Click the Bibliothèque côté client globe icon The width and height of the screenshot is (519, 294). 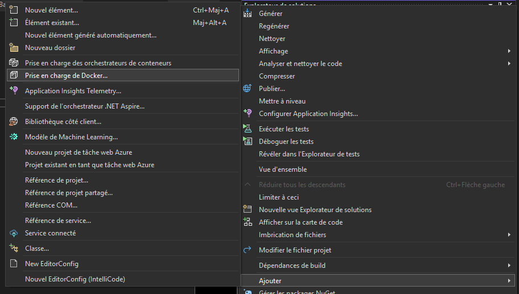pyautogui.click(x=14, y=121)
